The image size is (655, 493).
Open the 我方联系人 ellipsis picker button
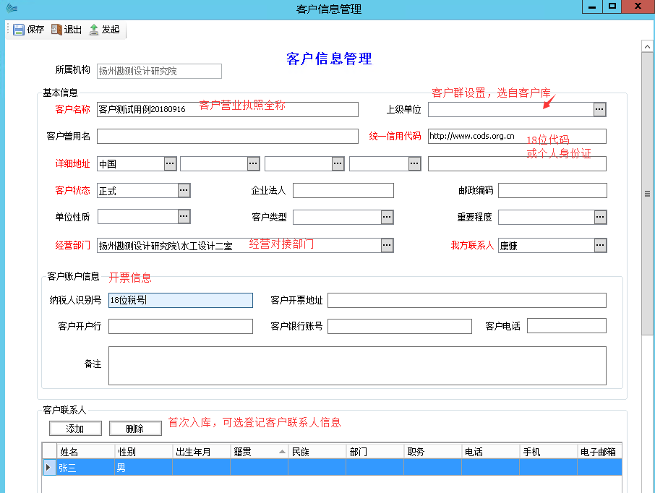(600, 246)
